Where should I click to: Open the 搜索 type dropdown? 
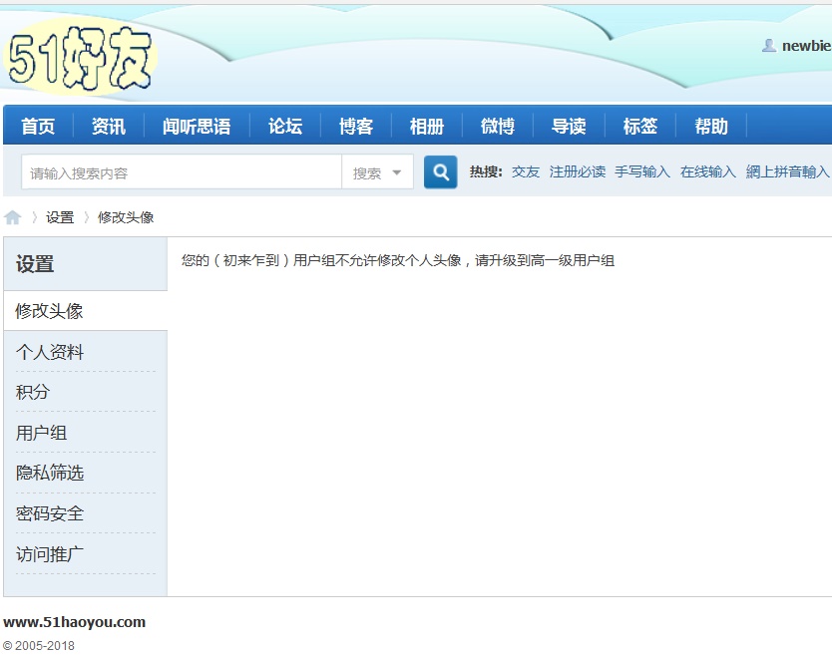[x=377, y=172]
